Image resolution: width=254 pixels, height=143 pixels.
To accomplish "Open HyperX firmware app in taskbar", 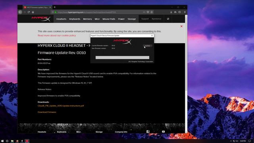I will coord(27,141).
